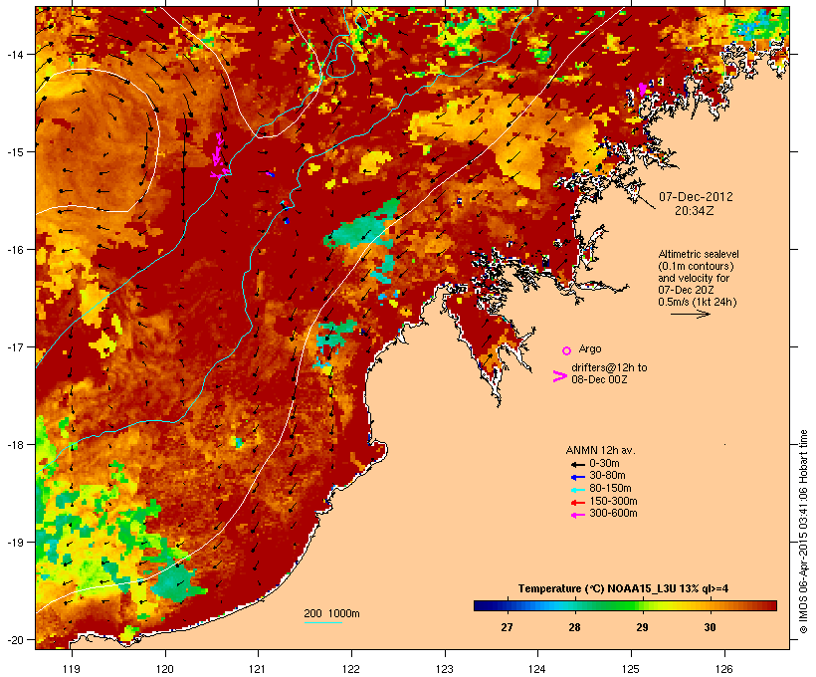Click longitude label 119
This screenshot has width=816, height=677.
coord(72,669)
